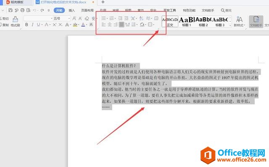Viewport: 269px width, 167px height.
Task: Apply center paragraph alignment
Action: [x=109, y=24]
